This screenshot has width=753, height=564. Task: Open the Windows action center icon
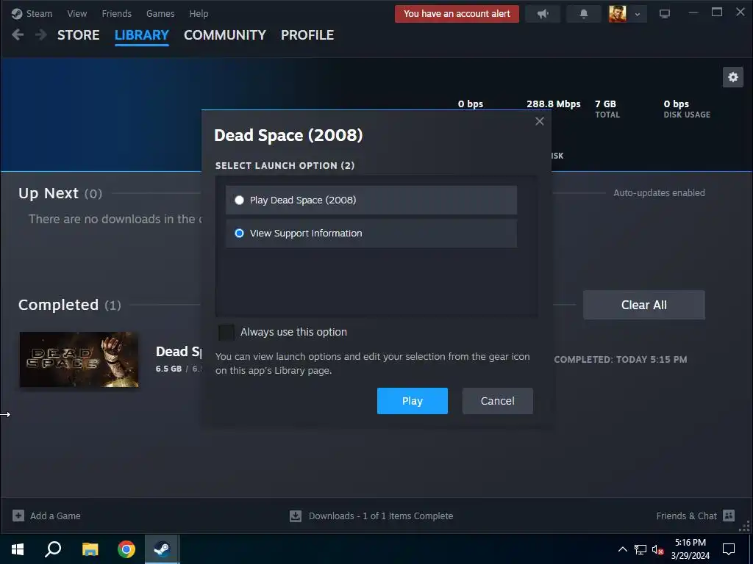coord(729,549)
